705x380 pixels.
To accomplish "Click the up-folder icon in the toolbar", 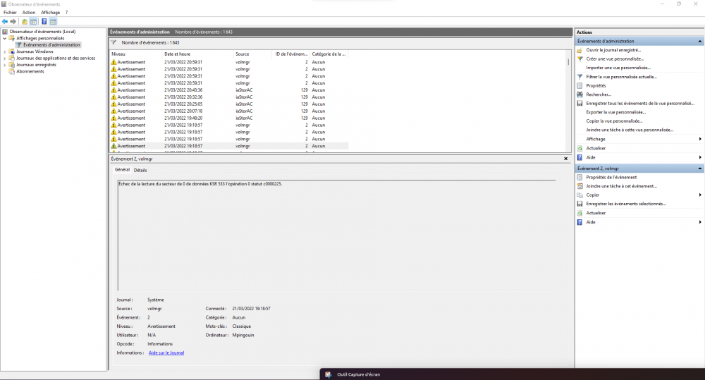I will [25, 21].
